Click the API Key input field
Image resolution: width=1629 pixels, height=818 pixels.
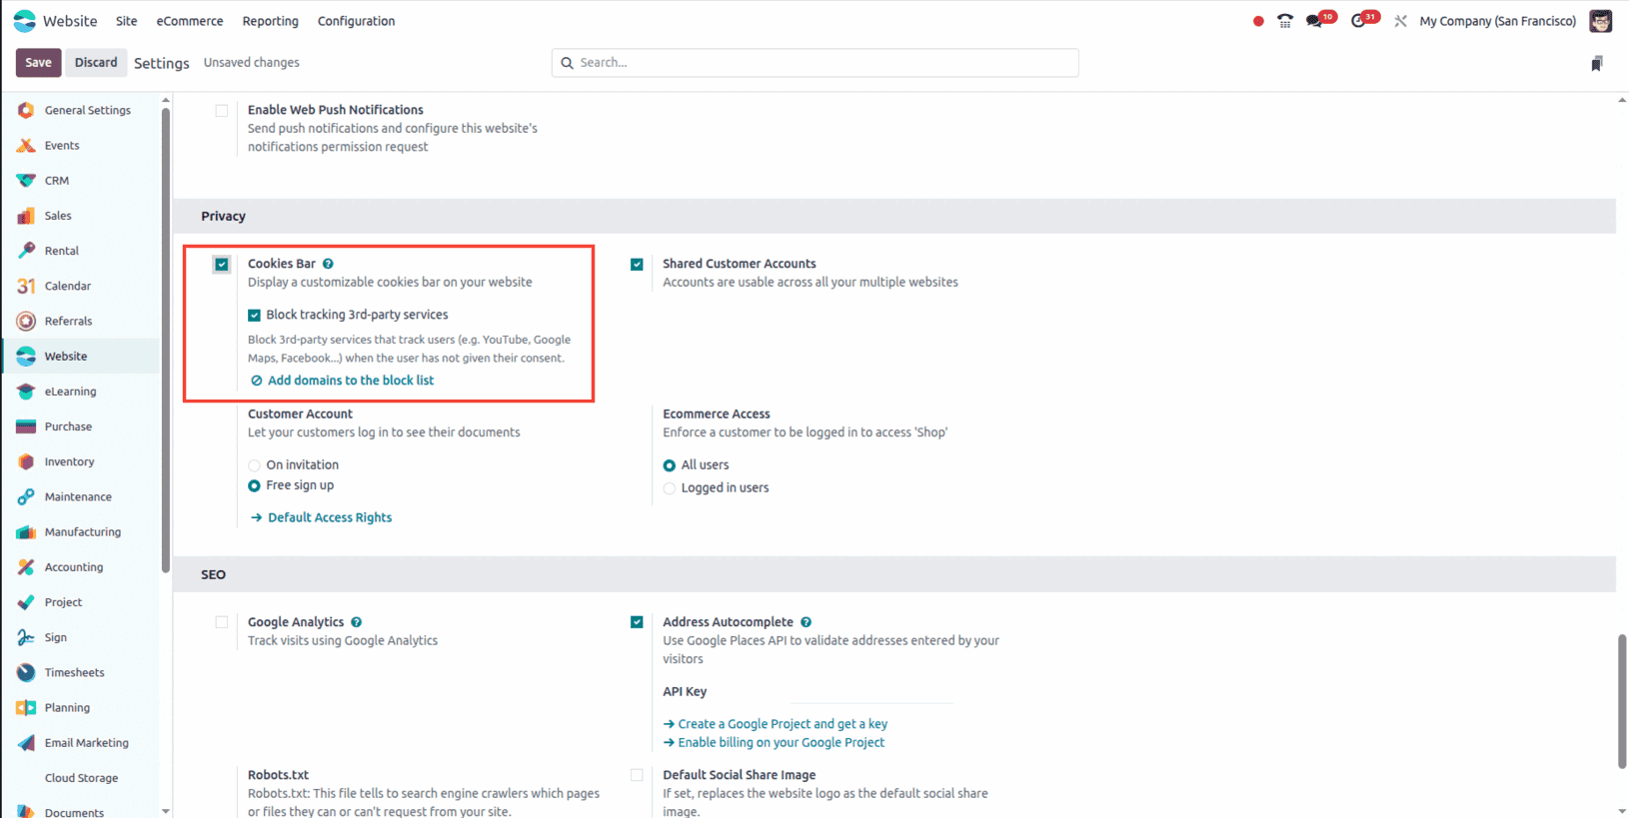pyautogui.click(x=871, y=692)
